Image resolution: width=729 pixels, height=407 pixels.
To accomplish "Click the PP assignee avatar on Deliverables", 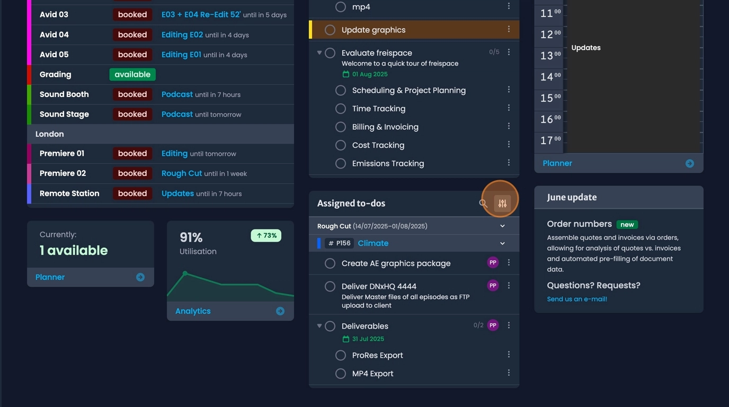I will pyautogui.click(x=493, y=325).
